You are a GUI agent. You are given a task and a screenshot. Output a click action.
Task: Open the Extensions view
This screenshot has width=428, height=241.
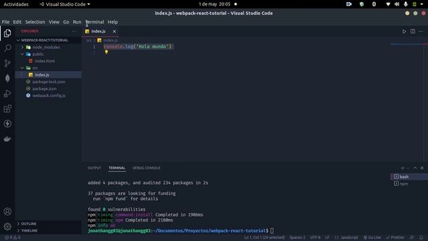click(x=7, y=108)
